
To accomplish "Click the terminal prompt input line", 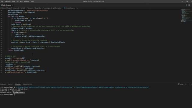I will point(7,94).
